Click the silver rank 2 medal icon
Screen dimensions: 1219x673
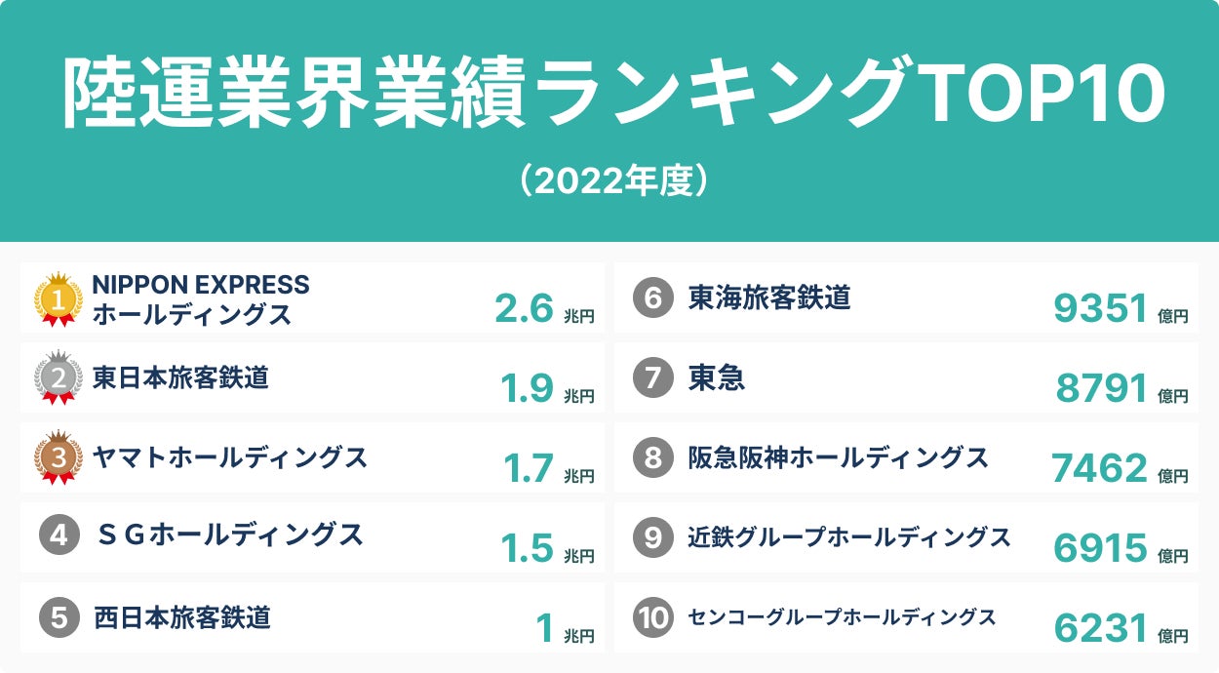58,378
